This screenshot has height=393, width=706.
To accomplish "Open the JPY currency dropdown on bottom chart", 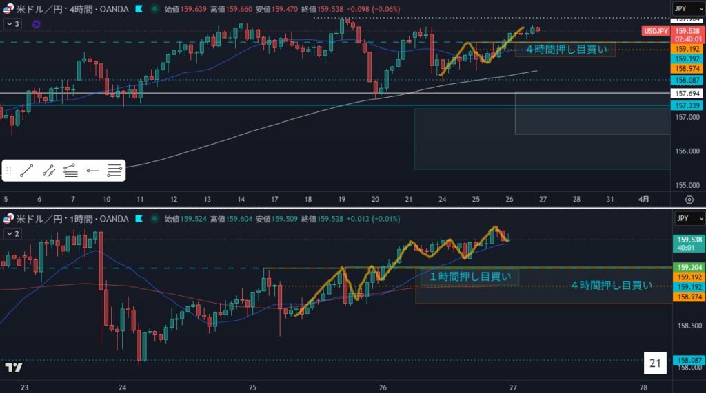I will click(x=688, y=219).
